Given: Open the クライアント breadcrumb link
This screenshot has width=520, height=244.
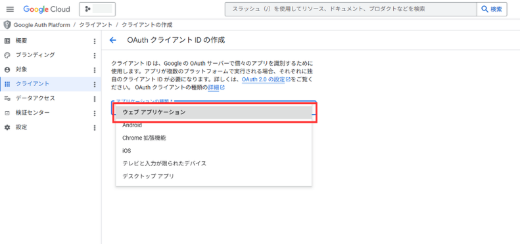Looking at the screenshot, I should (x=95, y=25).
